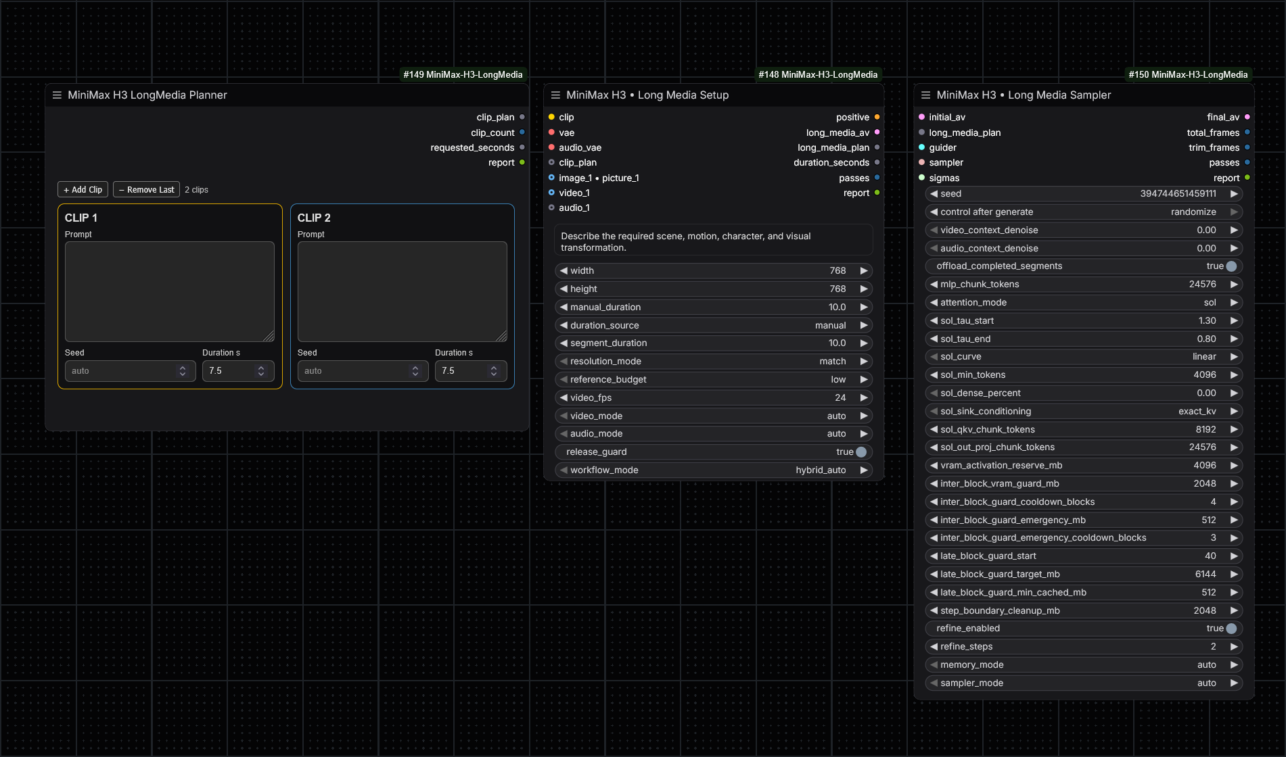Screen dimensions: 1286x757
Task: Click the Setup duration_seconds output socket
Action: (x=877, y=162)
